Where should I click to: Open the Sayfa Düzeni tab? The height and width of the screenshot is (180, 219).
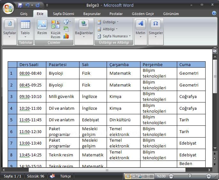tap(64, 14)
